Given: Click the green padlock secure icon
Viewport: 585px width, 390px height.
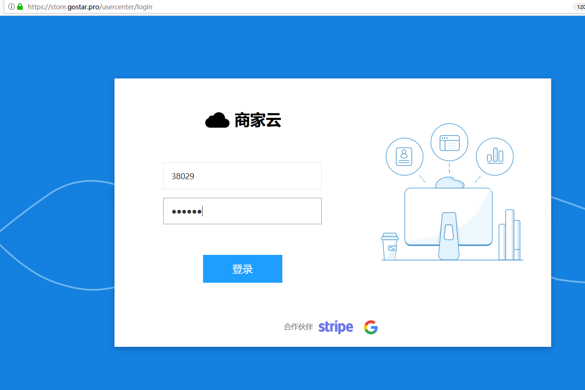Looking at the screenshot, I should (x=20, y=7).
